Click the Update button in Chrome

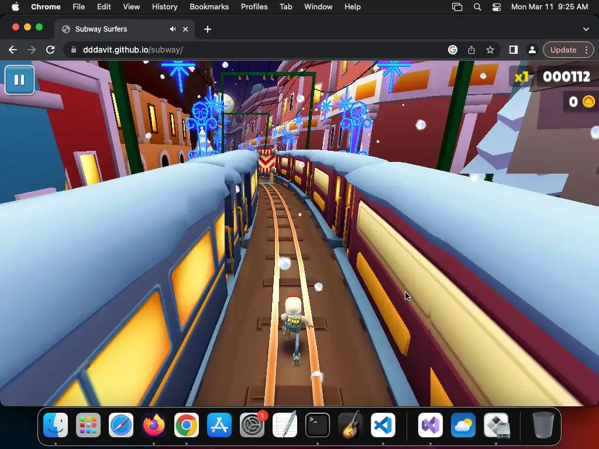(563, 50)
